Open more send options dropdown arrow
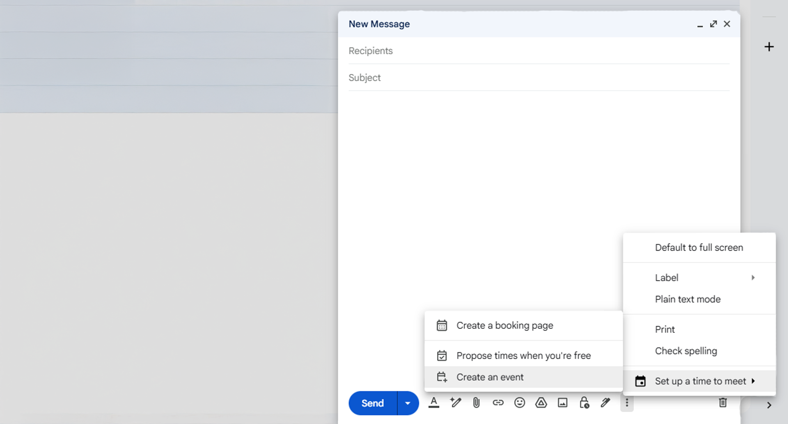The width and height of the screenshot is (788, 424). coord(408,403)
